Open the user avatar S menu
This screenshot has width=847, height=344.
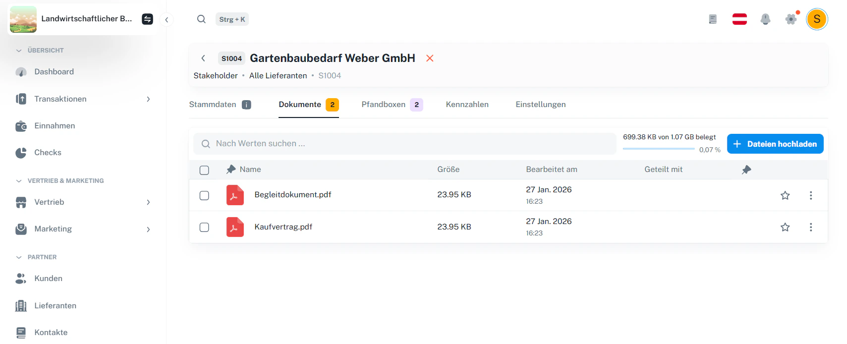click(817, 19)
